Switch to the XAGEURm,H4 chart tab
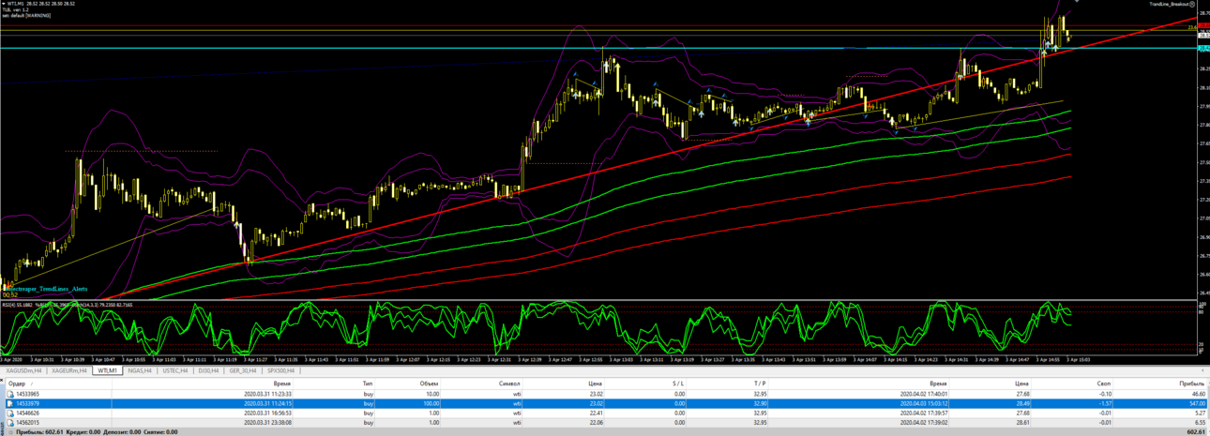The image size is (1210, 436). (69, 370)
